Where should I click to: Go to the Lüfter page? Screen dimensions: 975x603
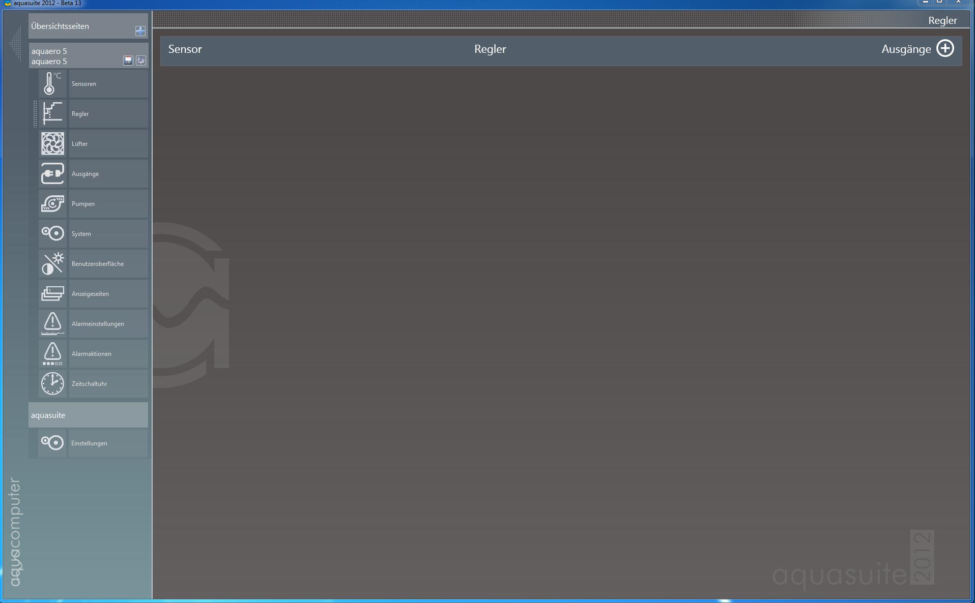108,143
